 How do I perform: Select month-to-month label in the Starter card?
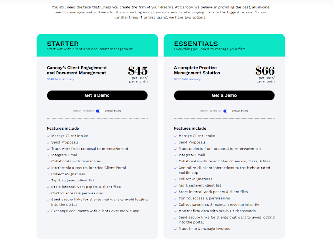tap(83, 111)
